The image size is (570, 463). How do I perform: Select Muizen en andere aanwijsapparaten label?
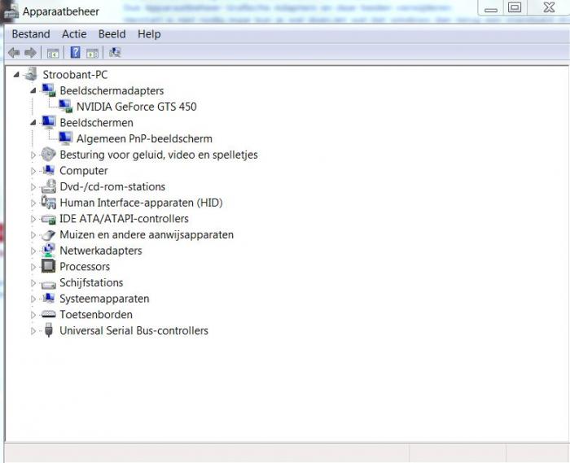point(147,234)
